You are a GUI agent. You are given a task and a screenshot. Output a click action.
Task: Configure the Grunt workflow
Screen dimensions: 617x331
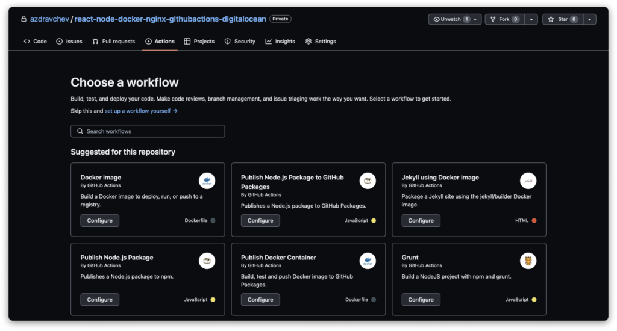tap(421, 300)
